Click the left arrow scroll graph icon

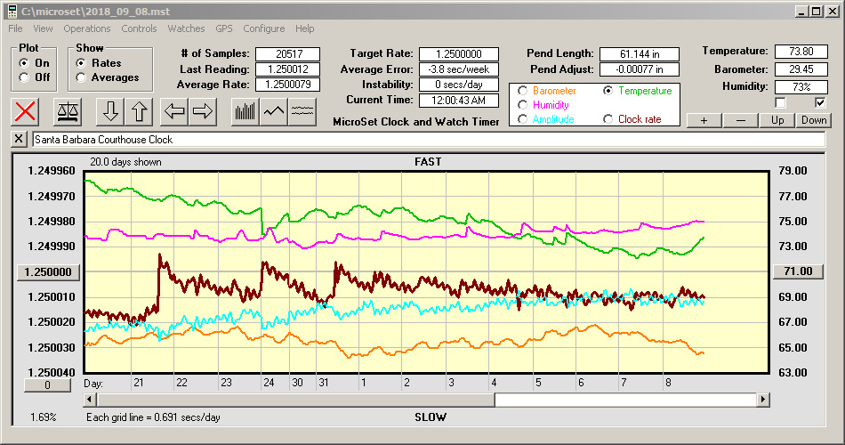click(174, 111)
